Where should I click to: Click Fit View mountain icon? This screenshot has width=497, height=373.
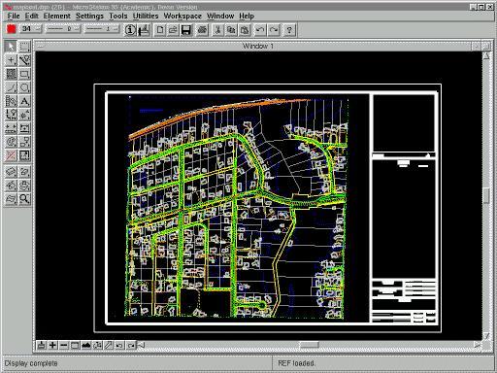(86, 346)
